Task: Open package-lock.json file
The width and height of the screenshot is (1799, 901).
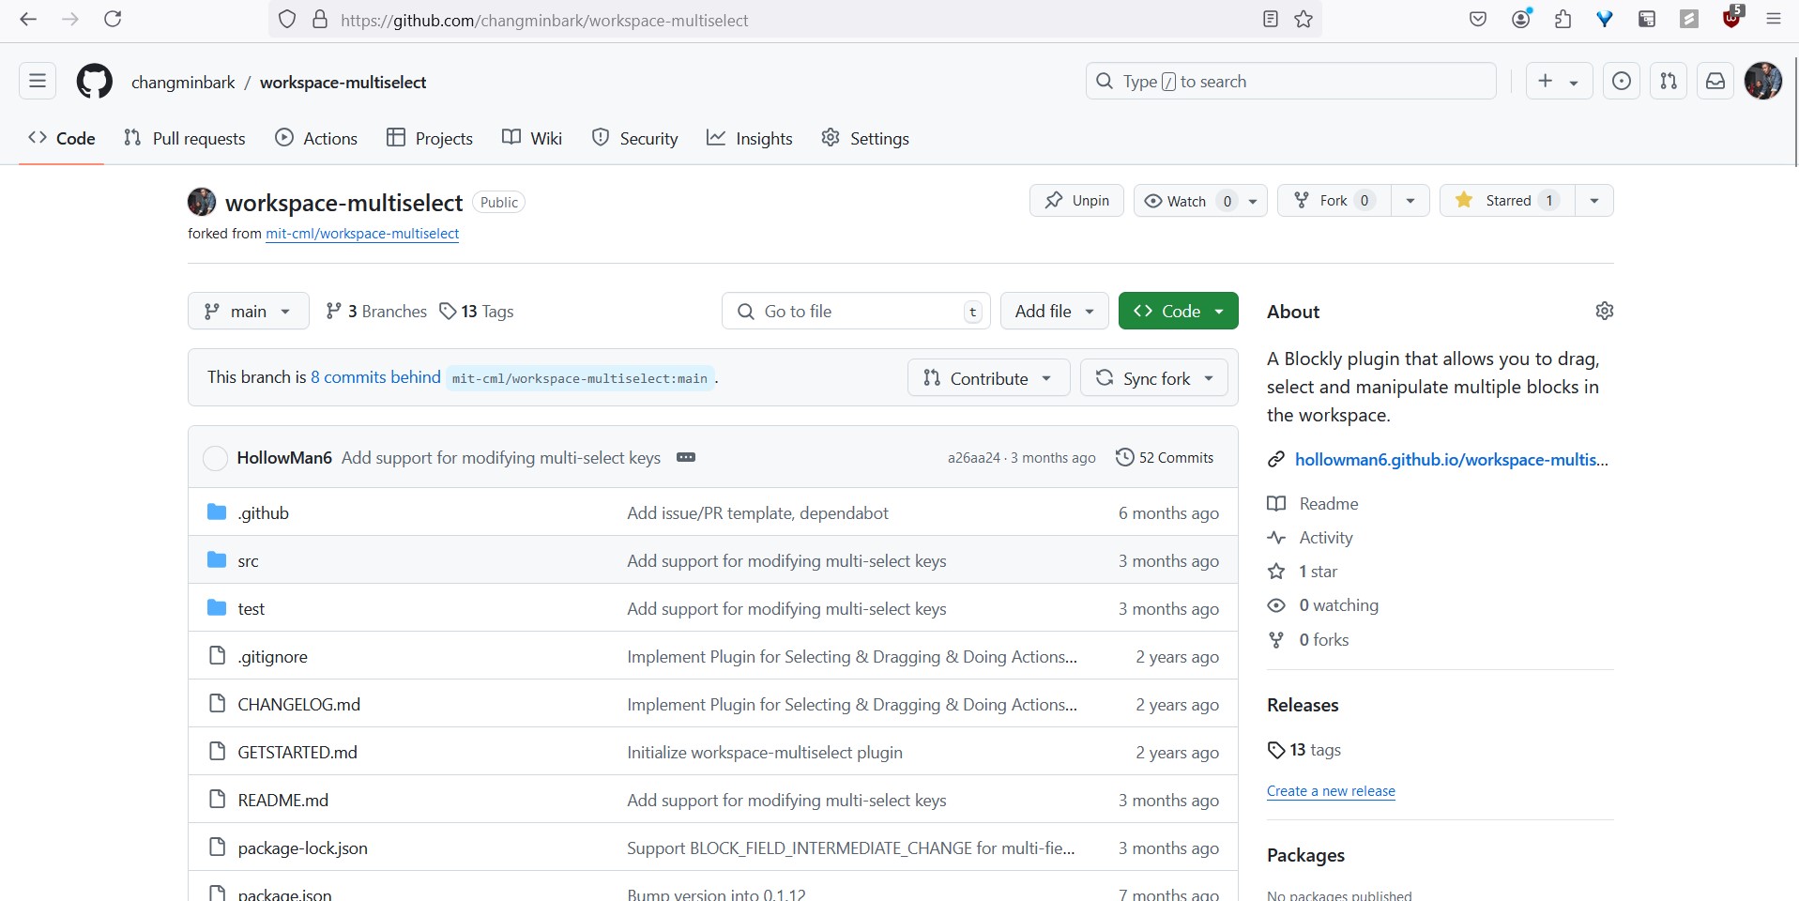Action: click(x=302, y=848)
